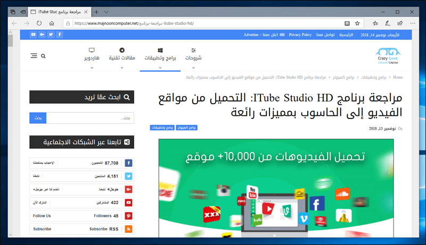
Task: Go to Home breadcrumb link
Action: click(397, 77)
